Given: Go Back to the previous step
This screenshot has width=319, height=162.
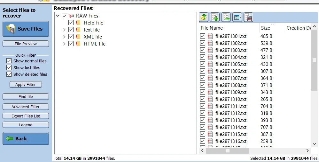Looking at the screenshot, I should click(x=26, y=139).
